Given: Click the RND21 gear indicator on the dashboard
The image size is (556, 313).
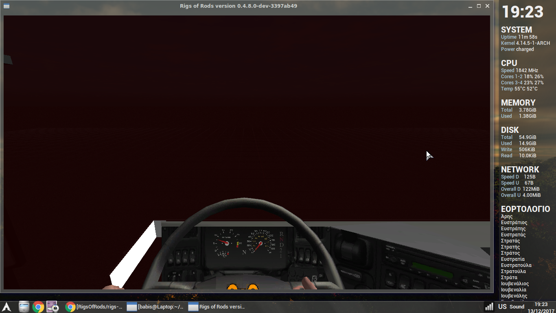Looking at the screenshot, I should click(281, 245).
